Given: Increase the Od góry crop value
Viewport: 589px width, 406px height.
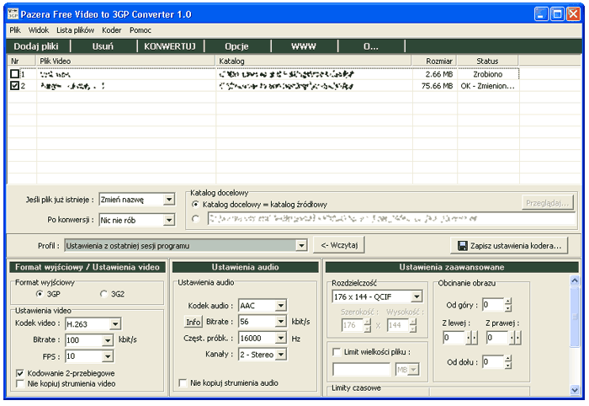Looking at the screenshot, I should coord(507,301).
